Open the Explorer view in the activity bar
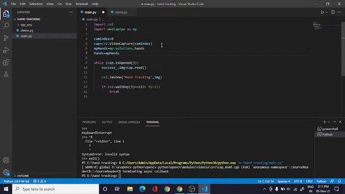 (6, 13)
